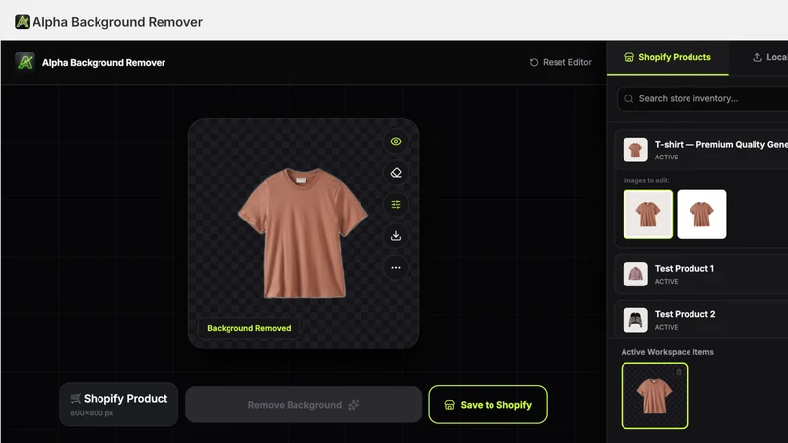The width and height of the screenshot is (788, 443).
Task: Select the T-shirt Premium Quality product row
Action: click(701, 150)
